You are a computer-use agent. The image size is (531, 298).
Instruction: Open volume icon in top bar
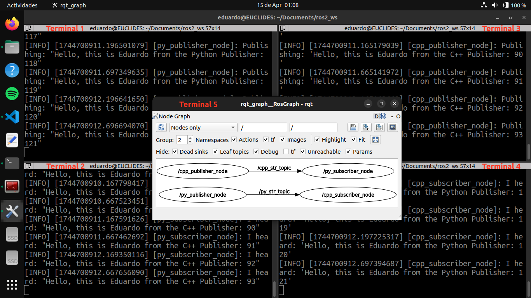point(494,5)
